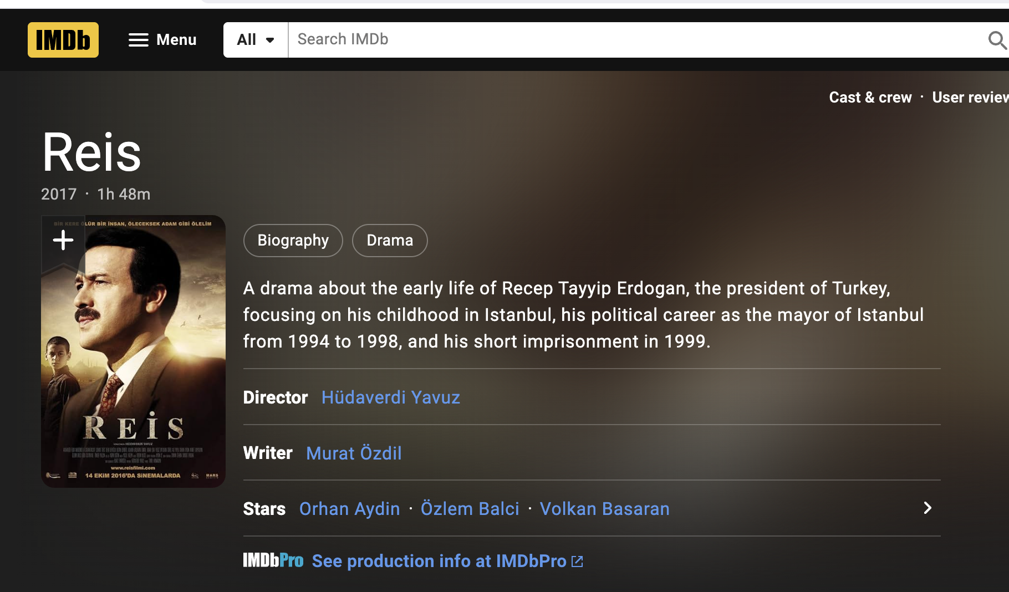Image resolution: width=1009 pixels, height=592 pixels.
Task: Click the 1h 48m runtime text
Action: click(124, 194)
